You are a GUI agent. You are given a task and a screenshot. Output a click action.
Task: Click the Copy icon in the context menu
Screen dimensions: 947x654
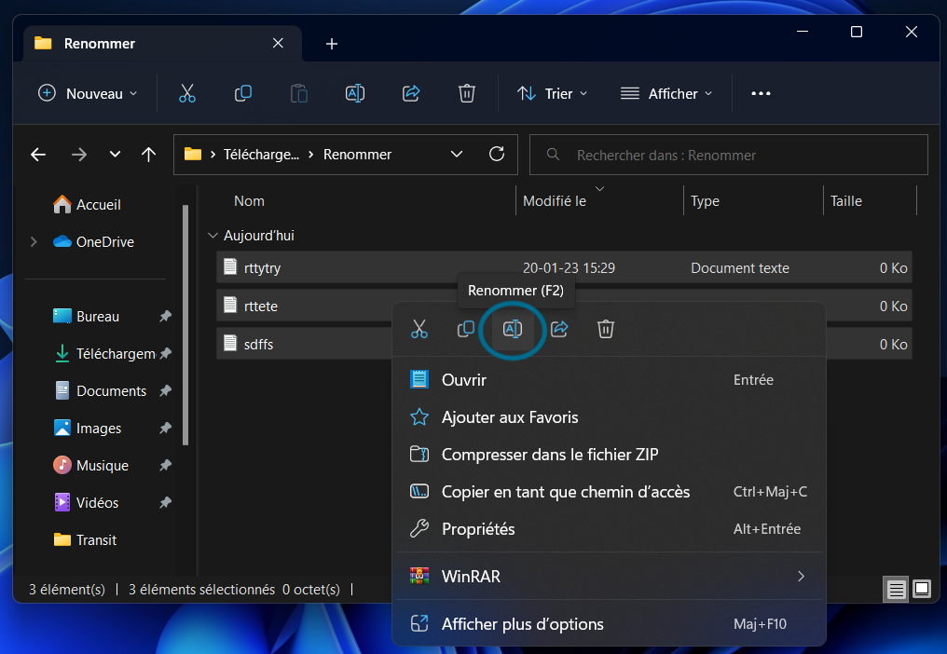[x=466, y=329]
